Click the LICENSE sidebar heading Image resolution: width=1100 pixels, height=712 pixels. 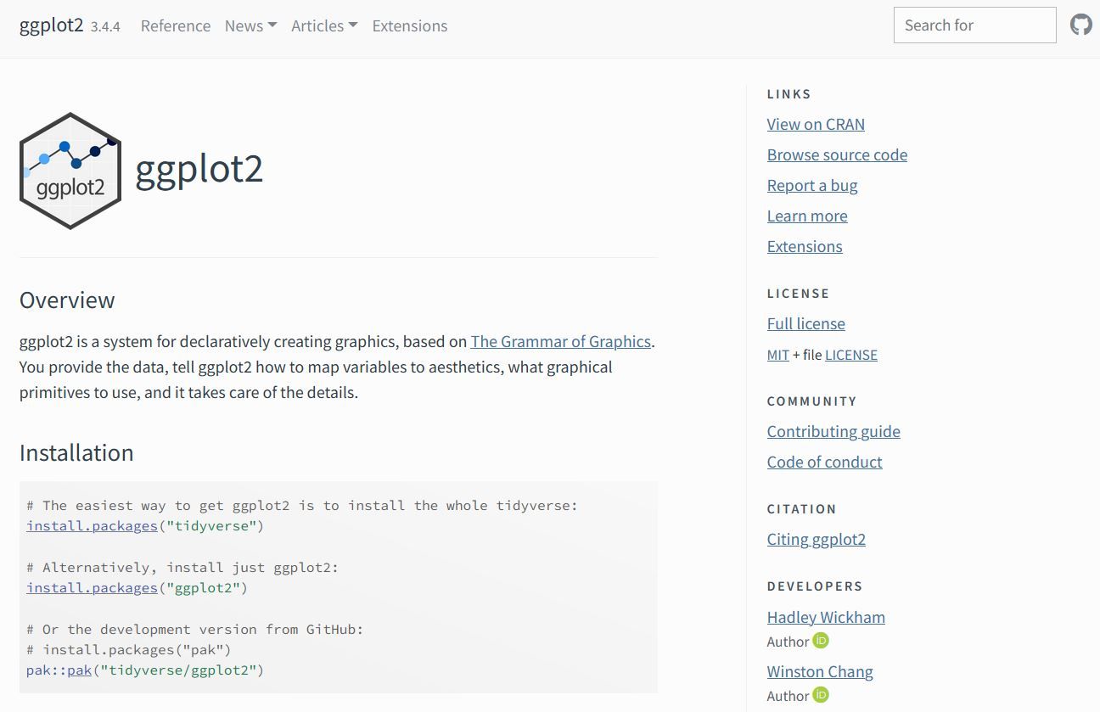(x=799, y=294)
